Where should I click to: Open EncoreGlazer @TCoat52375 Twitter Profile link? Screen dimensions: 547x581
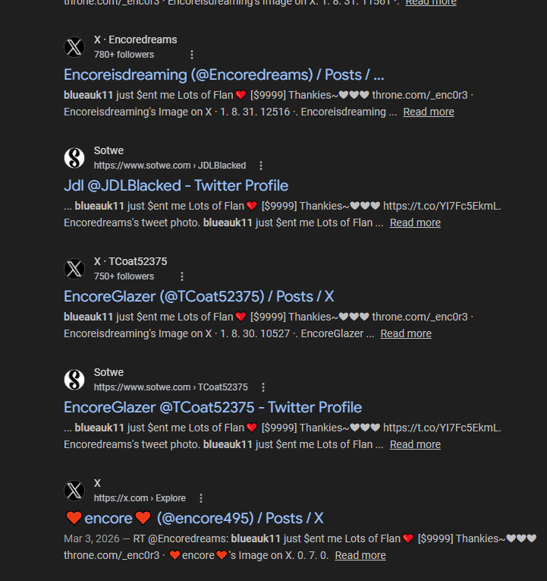tap(212, 407)
